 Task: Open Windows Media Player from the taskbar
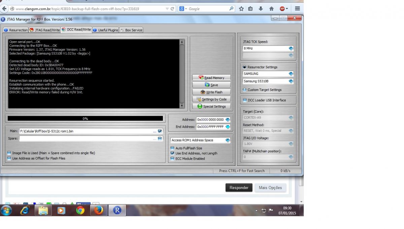click(62, 211)
